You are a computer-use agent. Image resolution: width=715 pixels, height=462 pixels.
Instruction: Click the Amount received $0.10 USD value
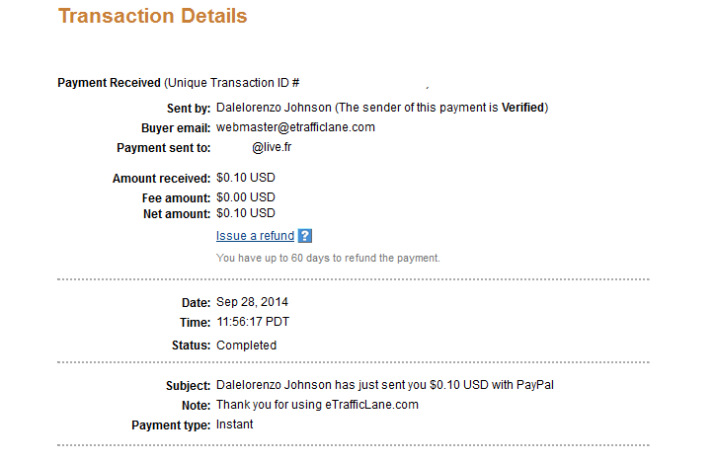click(246, 178)
